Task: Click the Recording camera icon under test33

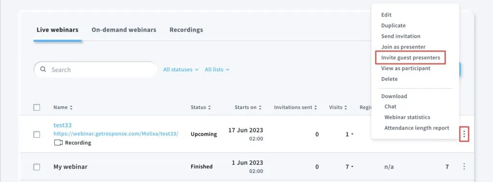Action: 58,143
